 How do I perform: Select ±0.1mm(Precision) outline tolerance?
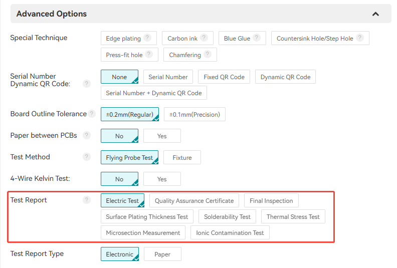click(x=194, y=114)
